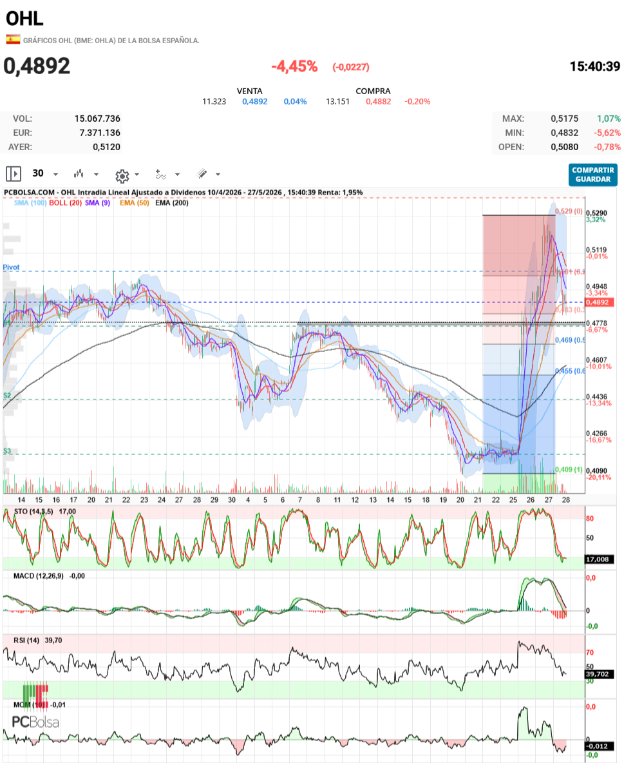
Task: Select the pencil drawing tool icon
Action: point(202,174)
